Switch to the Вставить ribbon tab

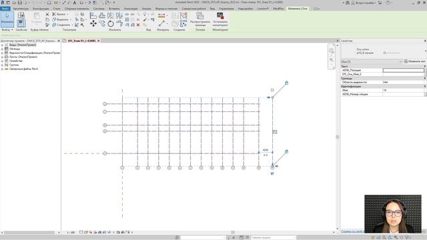click(x=114, y=9)
